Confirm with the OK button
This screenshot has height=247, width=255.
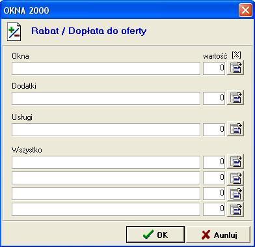pyautogui.click(x=155, y=235)
